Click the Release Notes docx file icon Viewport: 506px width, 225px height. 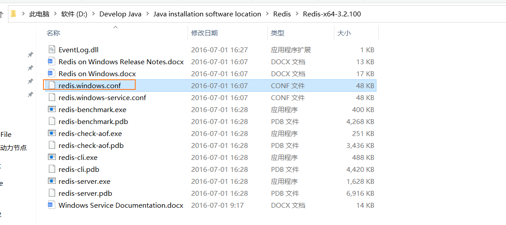[x=51, y=62]
